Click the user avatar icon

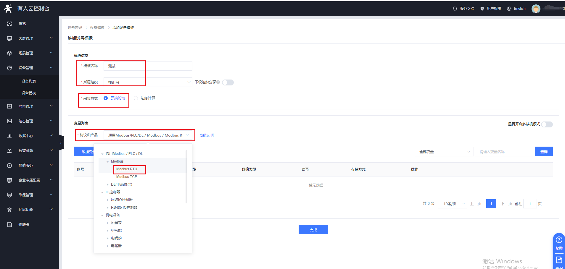[536, 9]
